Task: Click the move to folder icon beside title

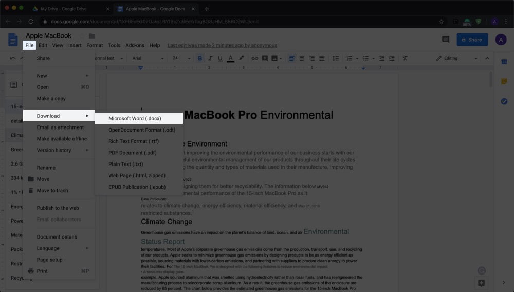Action: pyautogui.click(x=92, y=35)
